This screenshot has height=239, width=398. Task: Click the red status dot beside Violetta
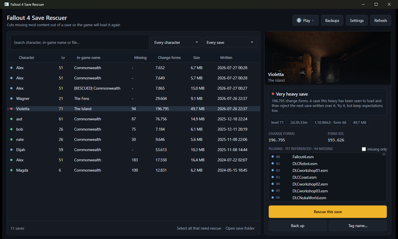[11, 109]
